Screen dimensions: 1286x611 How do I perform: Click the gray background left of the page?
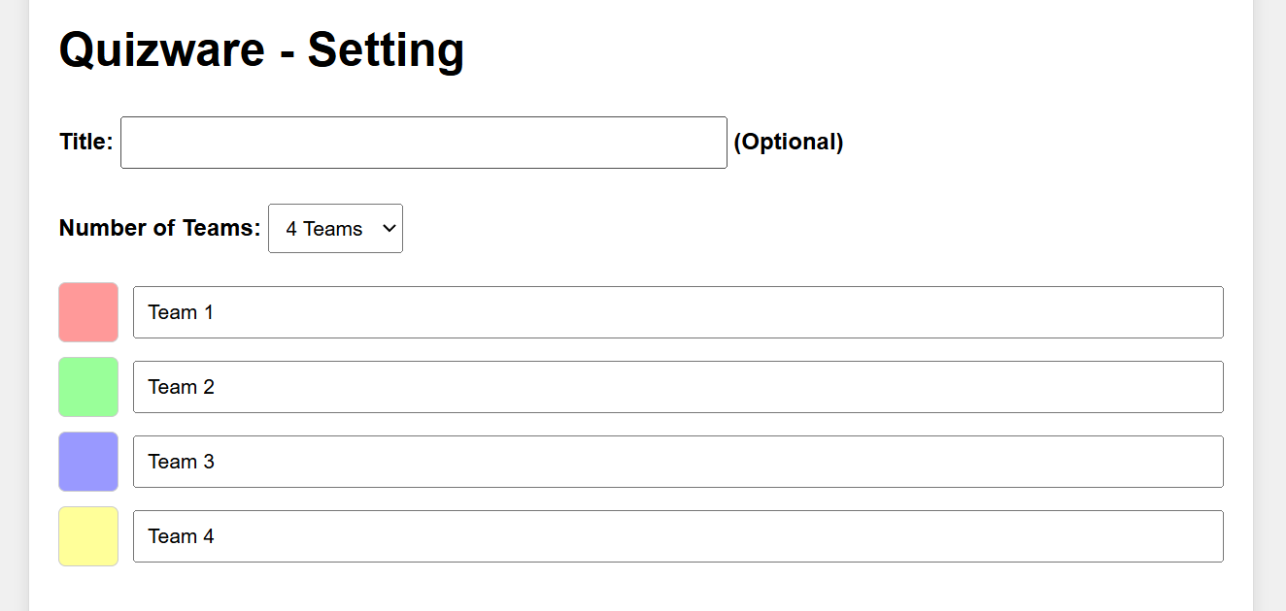14,291
